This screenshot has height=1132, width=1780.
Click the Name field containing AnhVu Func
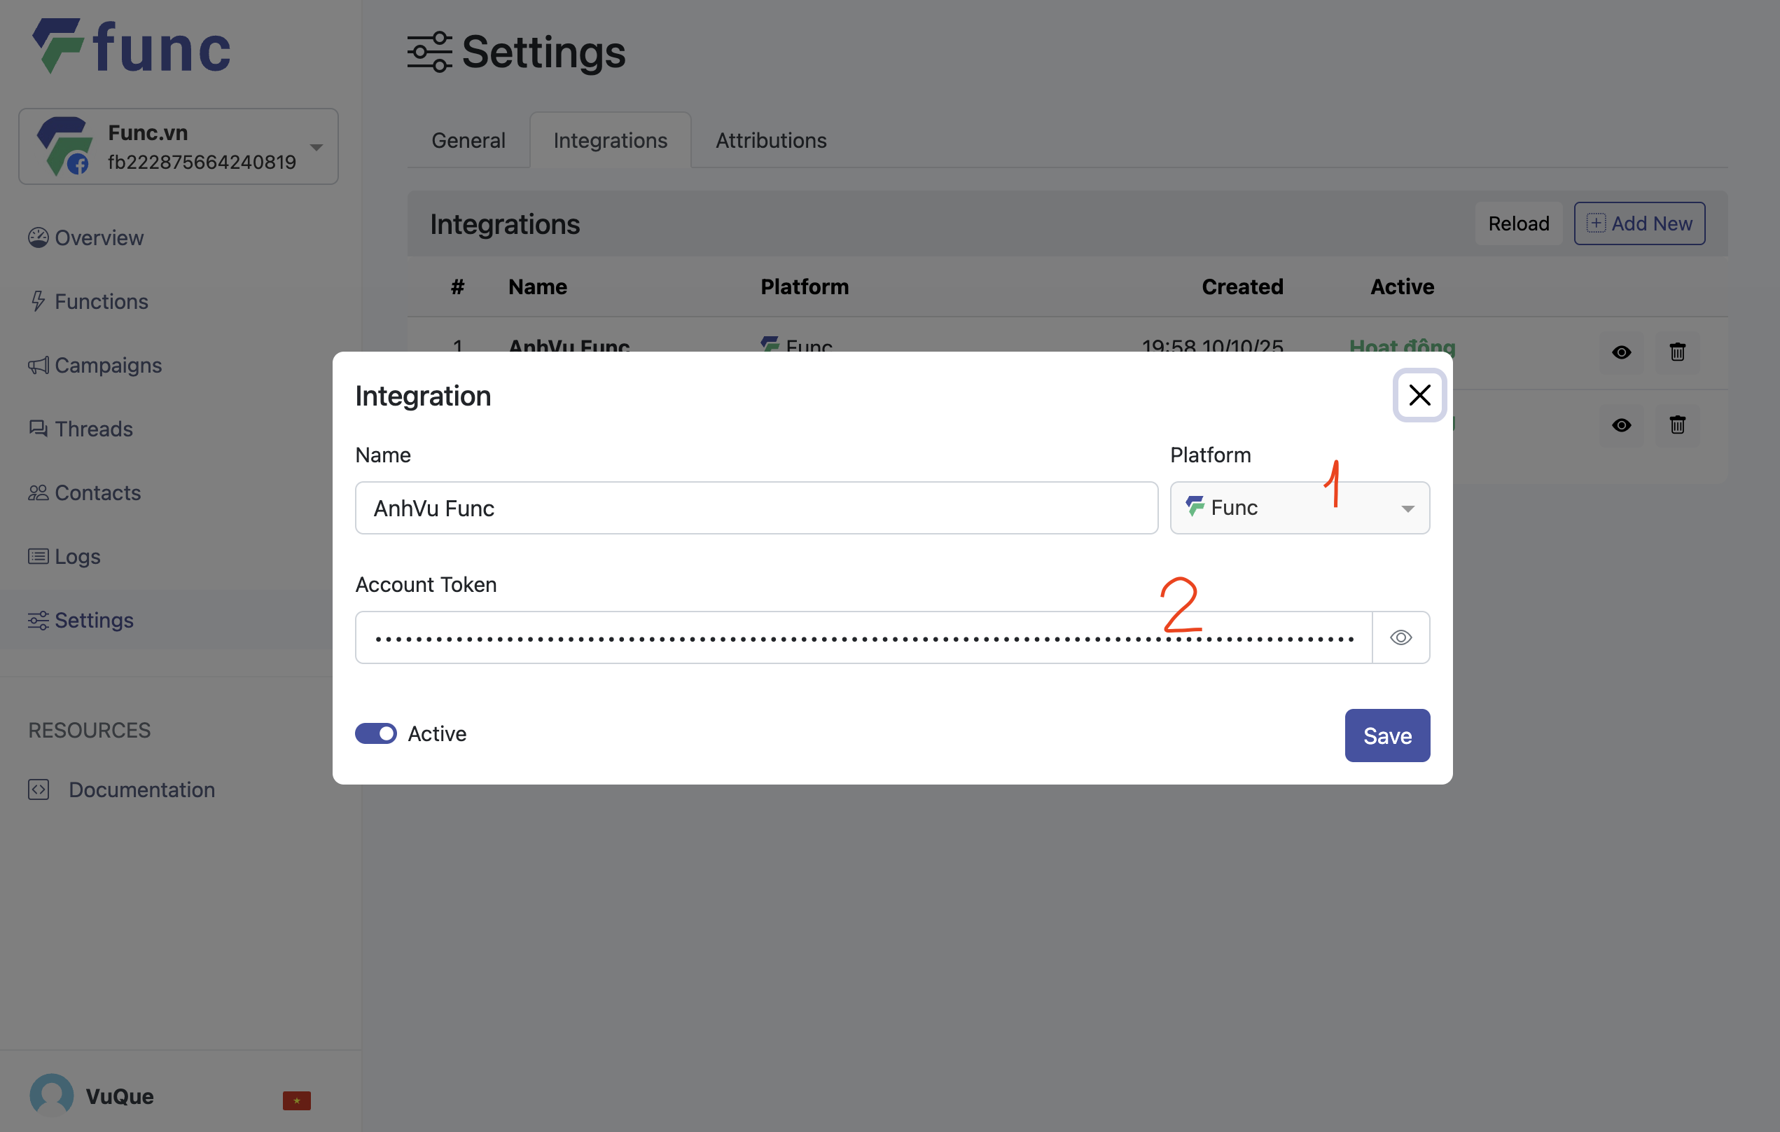[x=756, y=508]
